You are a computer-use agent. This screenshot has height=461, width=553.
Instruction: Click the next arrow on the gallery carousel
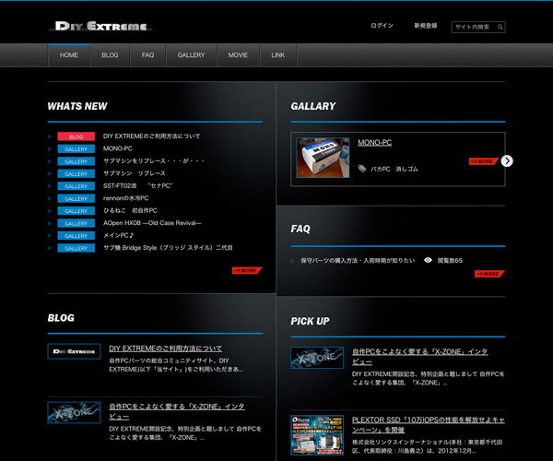pyautogui.click(x=507, y=160)
